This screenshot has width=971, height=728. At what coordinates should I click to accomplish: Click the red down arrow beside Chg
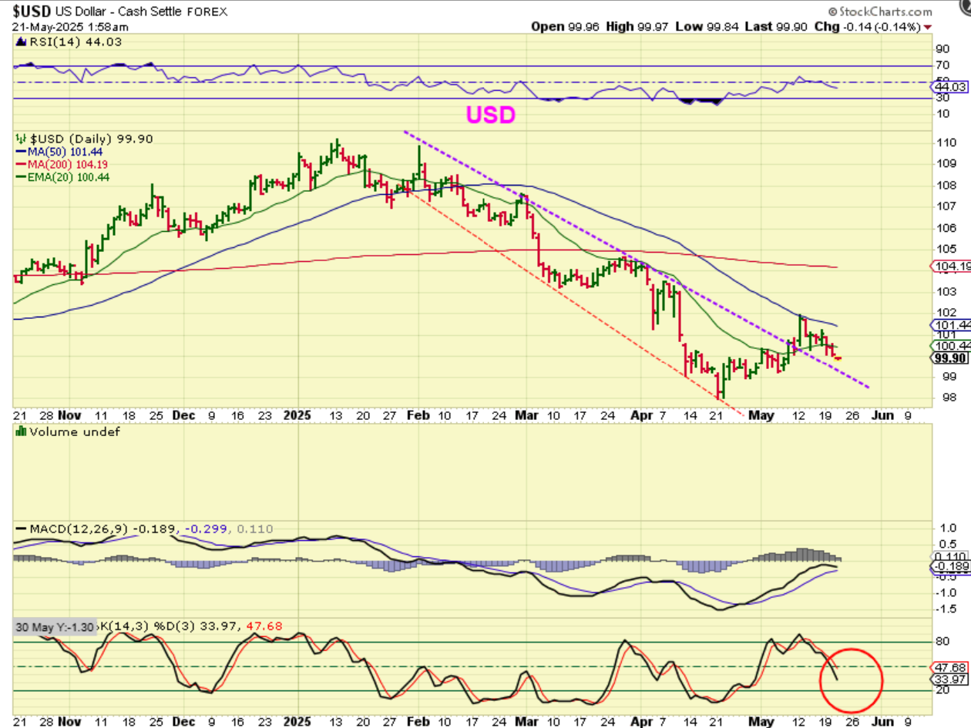[927, 28]
